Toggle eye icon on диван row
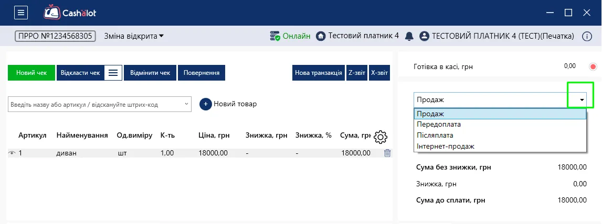This screenshot has height=224, width=602. 12,153
